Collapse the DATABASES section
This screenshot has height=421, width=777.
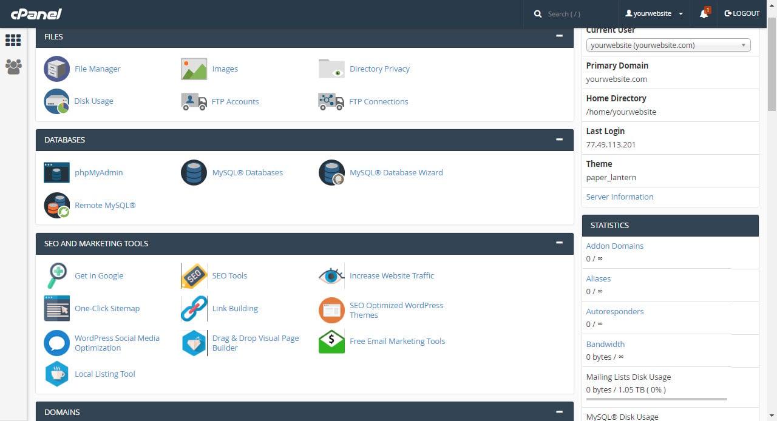coord(559,140)
